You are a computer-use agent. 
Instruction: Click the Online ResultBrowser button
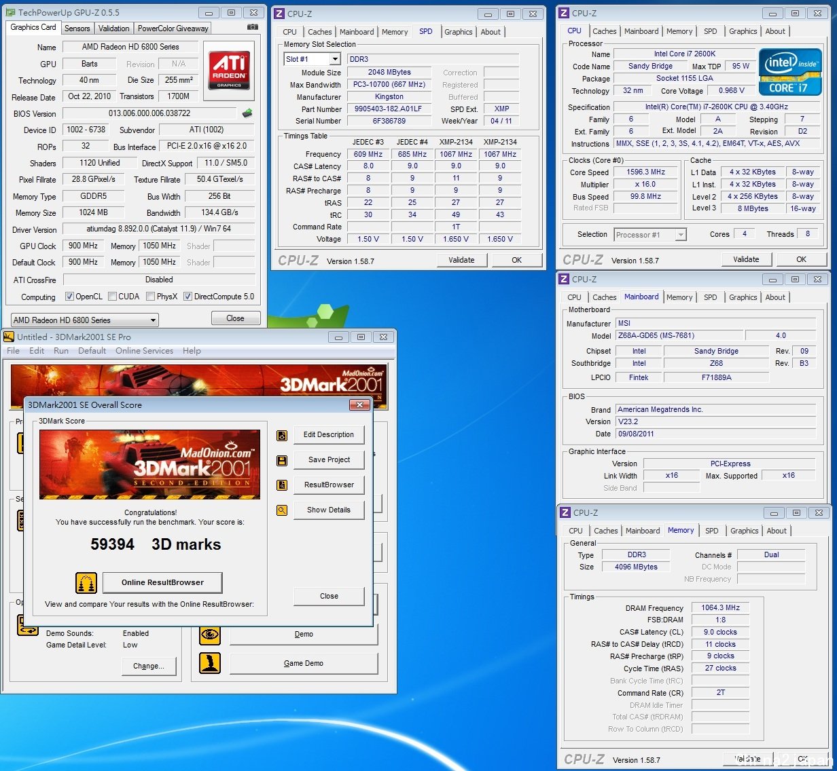click(x=162, y=582)
